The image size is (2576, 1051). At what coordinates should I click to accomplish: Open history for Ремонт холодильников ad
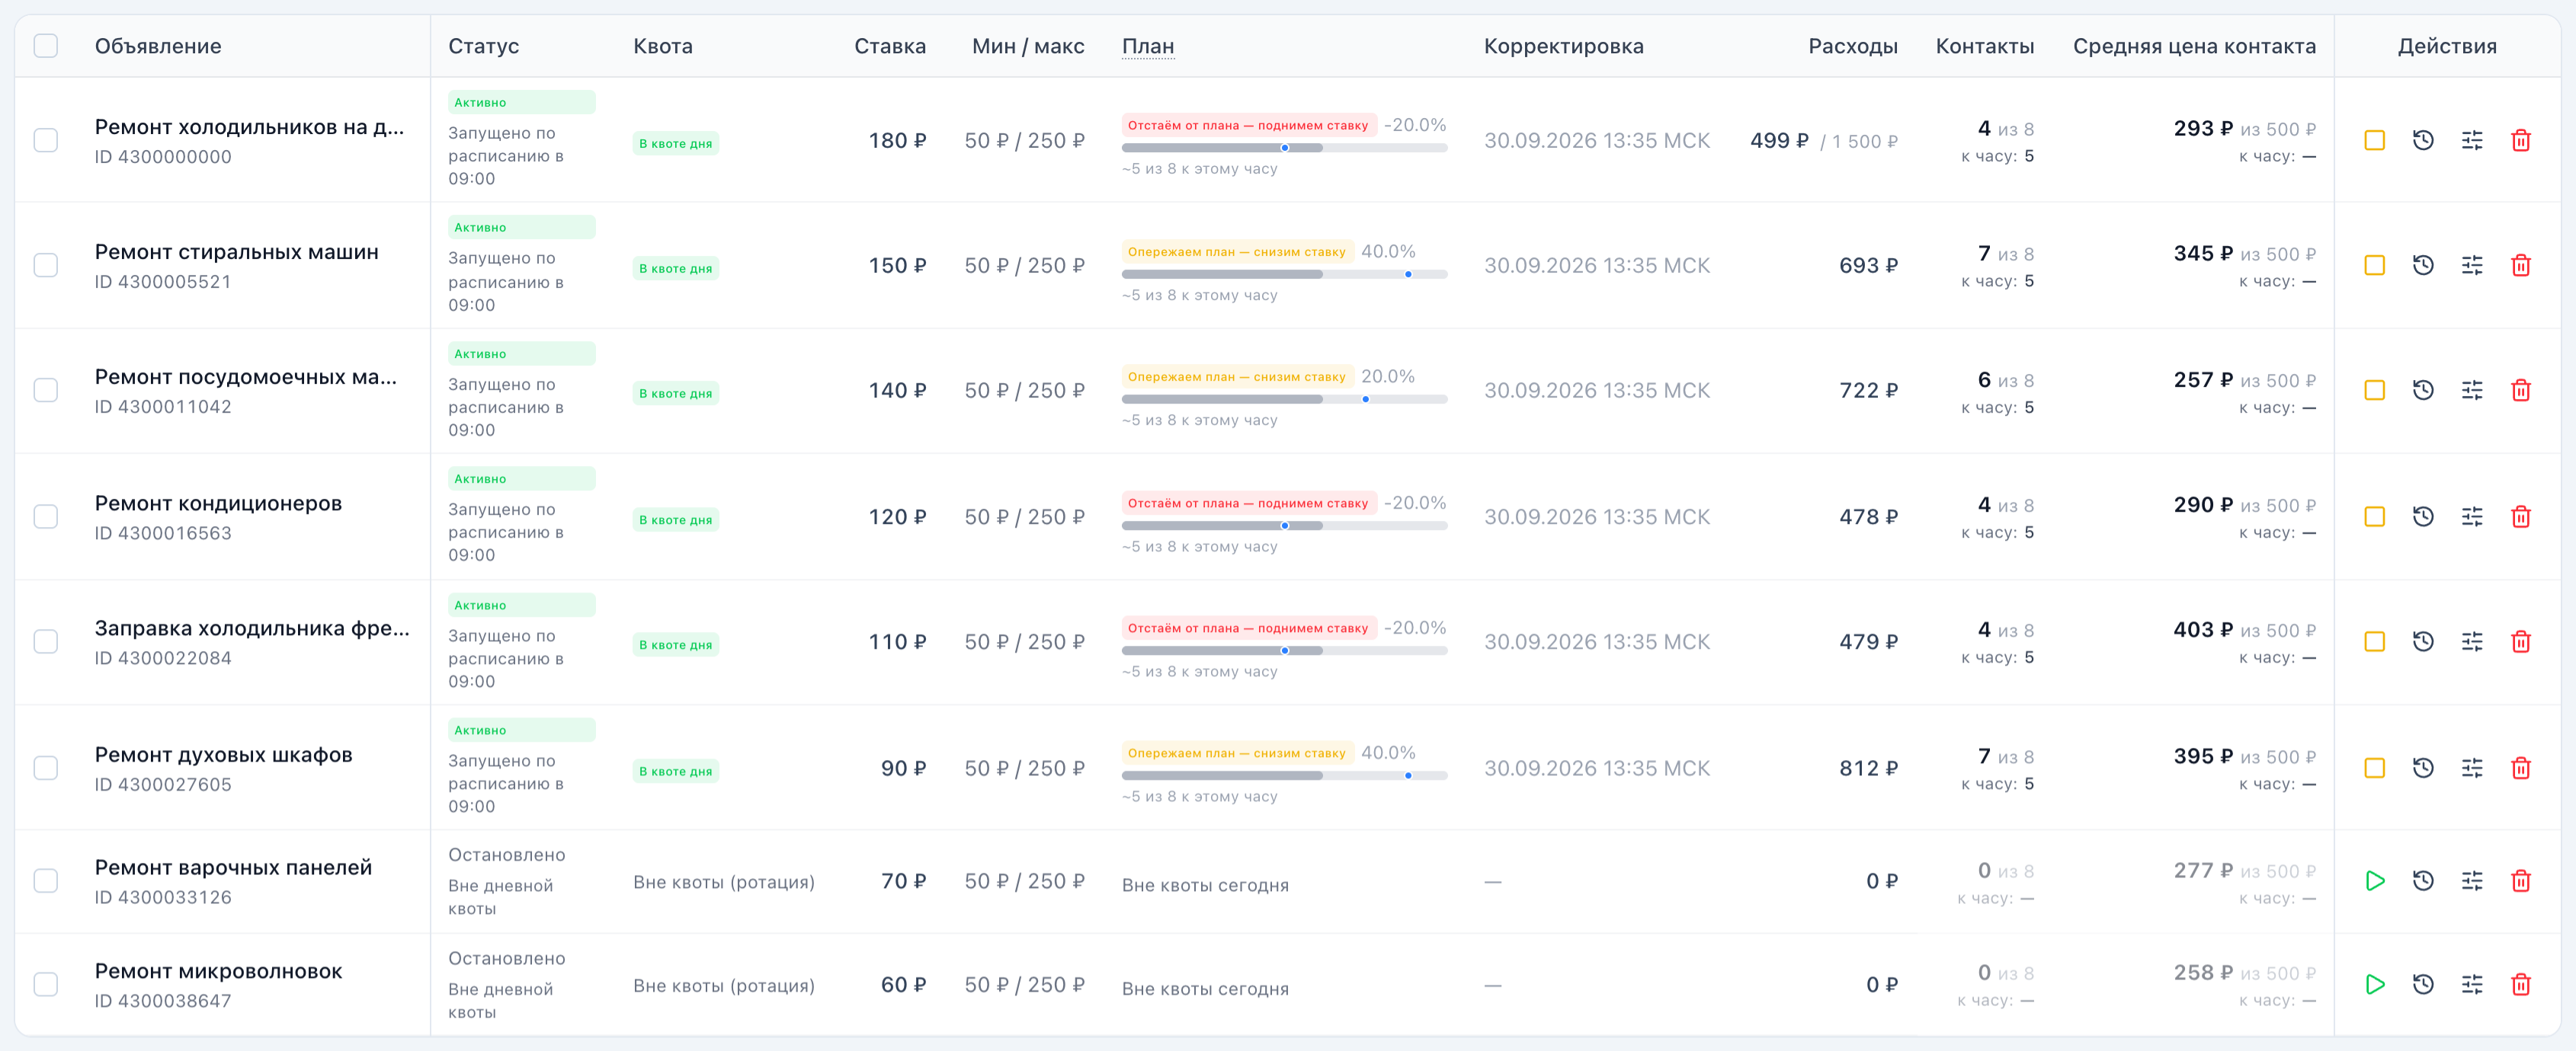coord(2422,141)
